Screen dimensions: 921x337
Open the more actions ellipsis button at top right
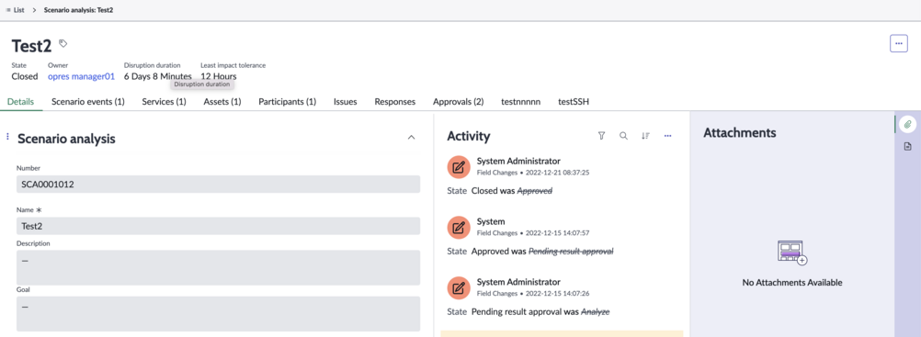tap(898, 43)
